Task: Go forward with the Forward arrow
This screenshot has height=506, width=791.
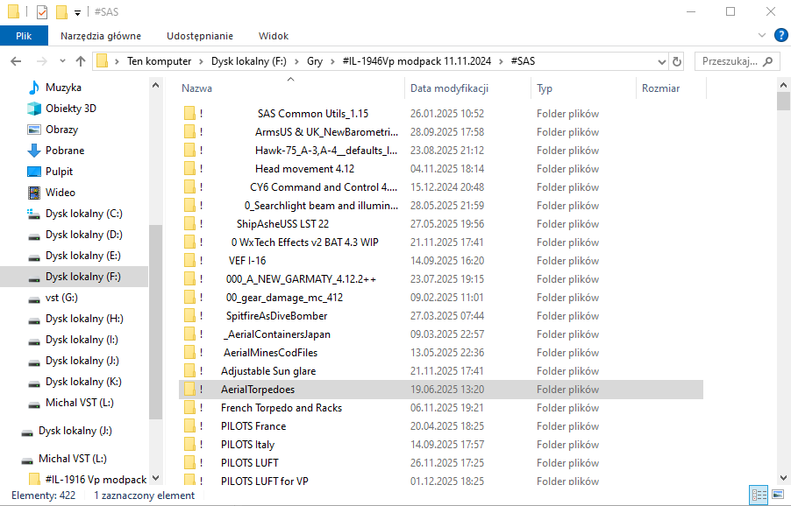Action: point(42,61)
